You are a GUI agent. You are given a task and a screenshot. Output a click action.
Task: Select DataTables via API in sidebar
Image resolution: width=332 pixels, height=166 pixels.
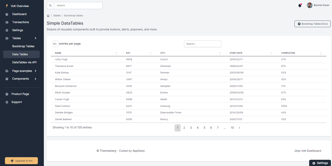point(24,63)
